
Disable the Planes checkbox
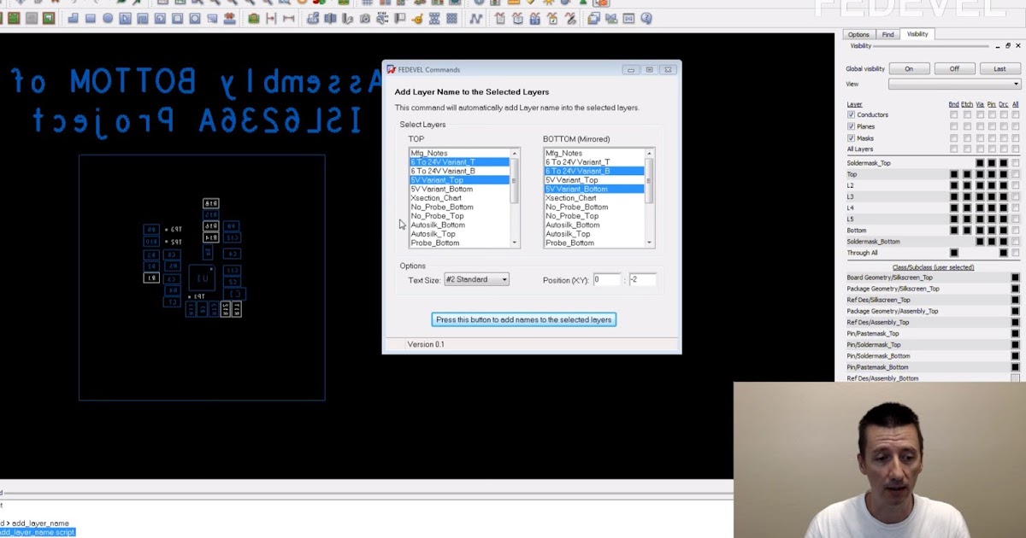point(851,126)
